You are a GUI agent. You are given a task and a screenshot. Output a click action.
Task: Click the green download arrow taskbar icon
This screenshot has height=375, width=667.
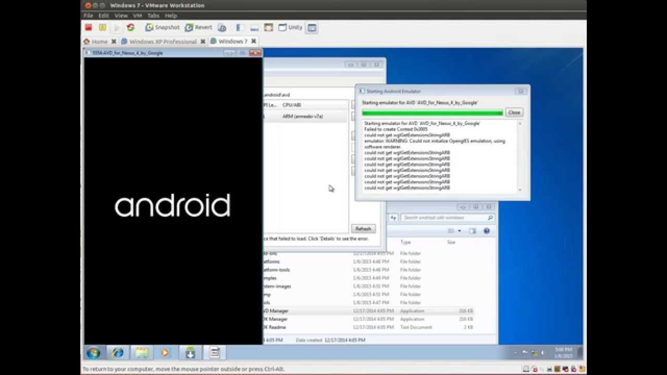coord(190,353)
